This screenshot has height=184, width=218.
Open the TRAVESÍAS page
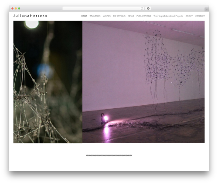(95, 16)
